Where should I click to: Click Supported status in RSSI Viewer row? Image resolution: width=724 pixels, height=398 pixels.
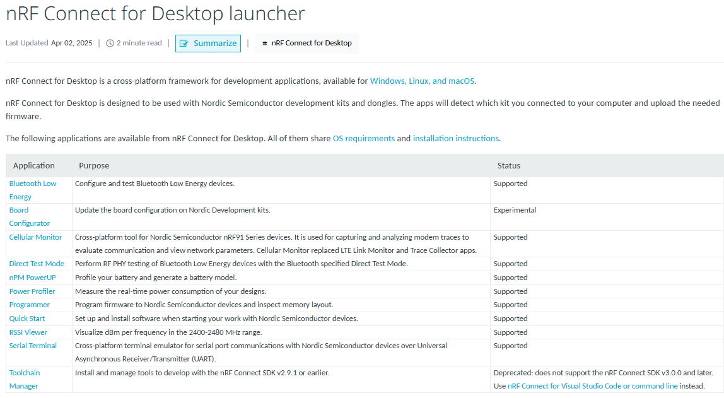coord(510,332)
